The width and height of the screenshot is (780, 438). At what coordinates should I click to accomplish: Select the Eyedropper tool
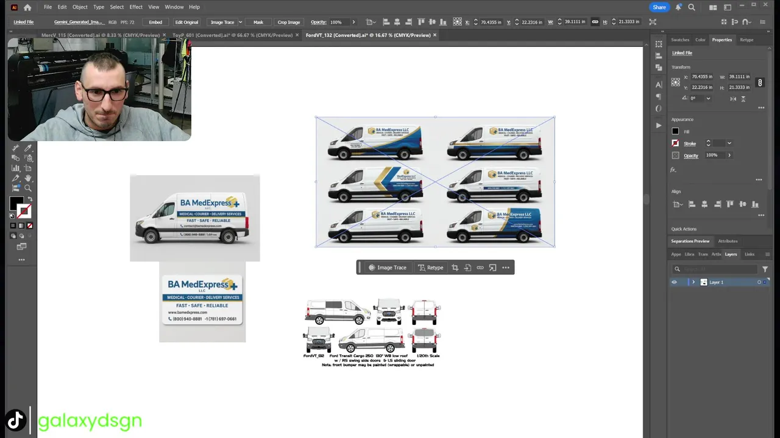[x=29, y=148]
